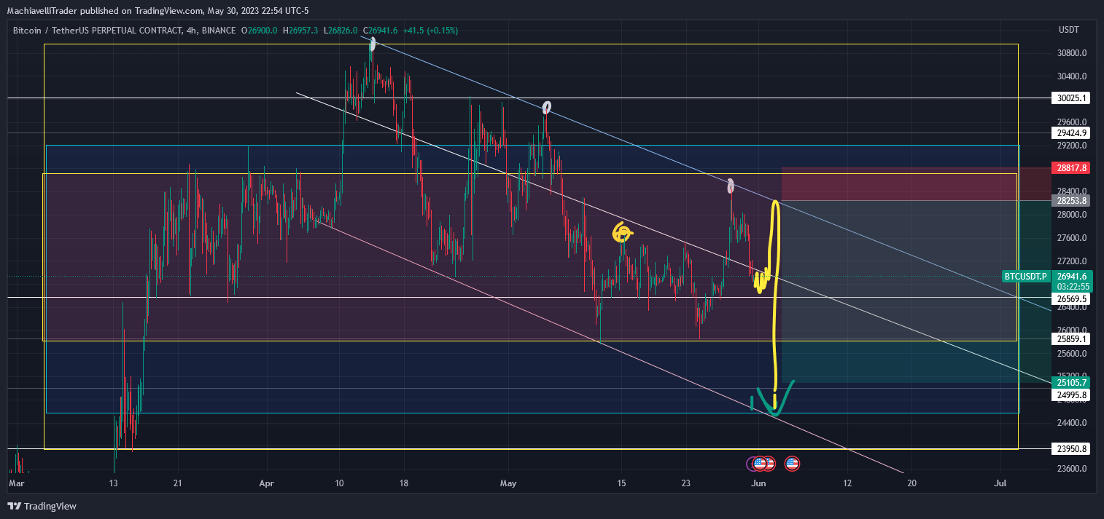Select the 24995.8 price label

[1071, 395]
